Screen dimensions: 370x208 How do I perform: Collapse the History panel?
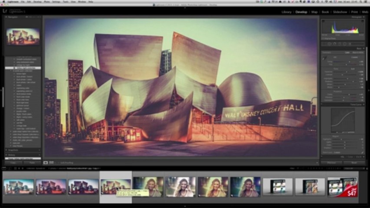tap(6, 155)
